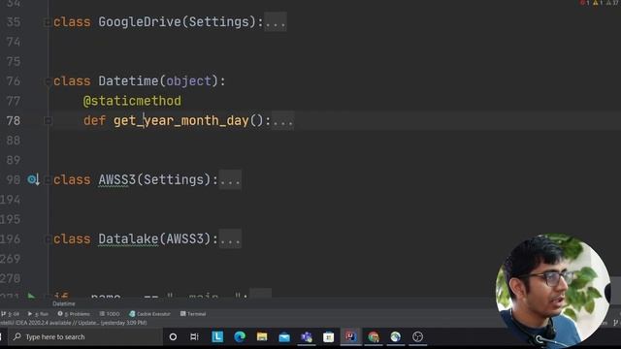Viewport: 621px width, 349px height.
Task: Click line number 78 in the gutter
Action: pos(14,120)
